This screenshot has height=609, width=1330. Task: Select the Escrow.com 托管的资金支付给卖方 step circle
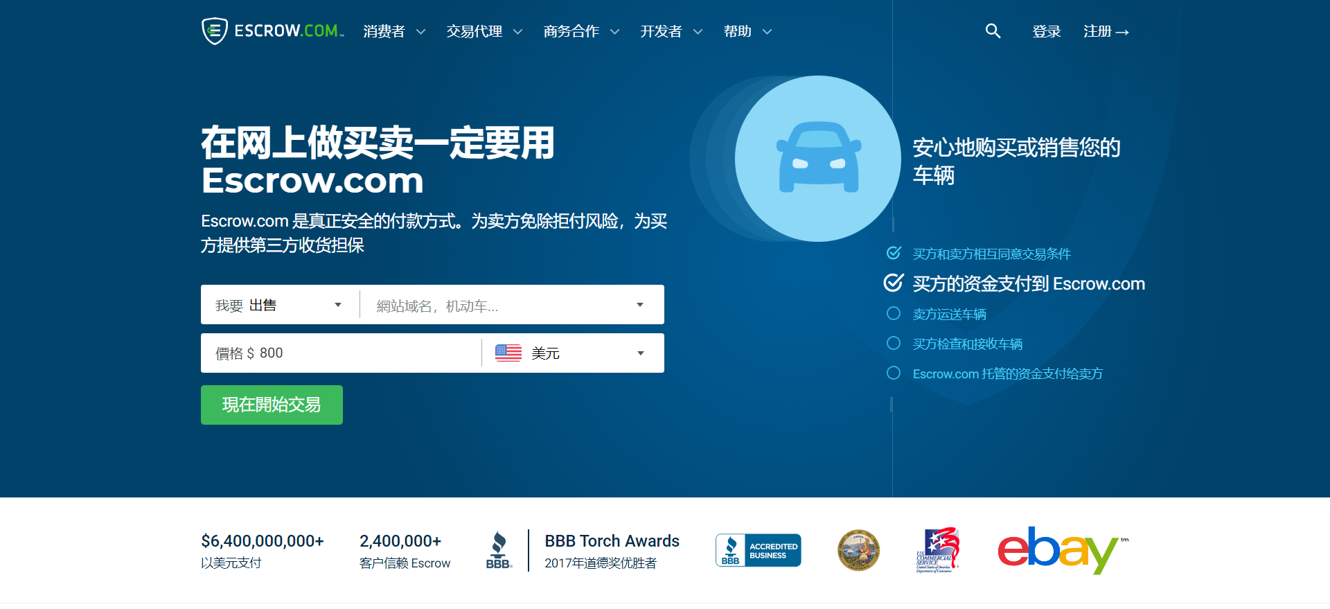894,373
